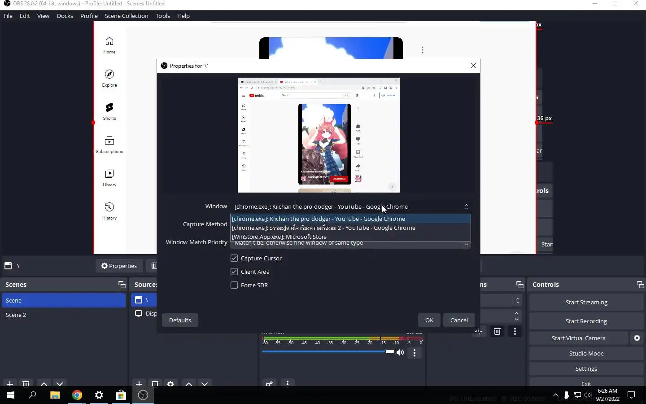This screenshot has height=404, width=646.
Task: Open Advanced Audio Properties gears icon
Action: point(269,384)
